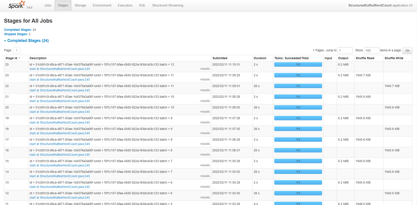The height and width of the screenshot is (205, 417).
Task: Open stage 23 StructuredKafkaWordCount.java:245 link
Action: (60, 80)
